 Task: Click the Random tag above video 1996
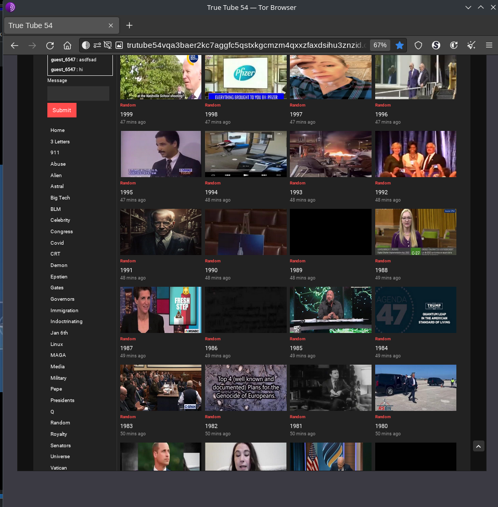click(383, 105)
